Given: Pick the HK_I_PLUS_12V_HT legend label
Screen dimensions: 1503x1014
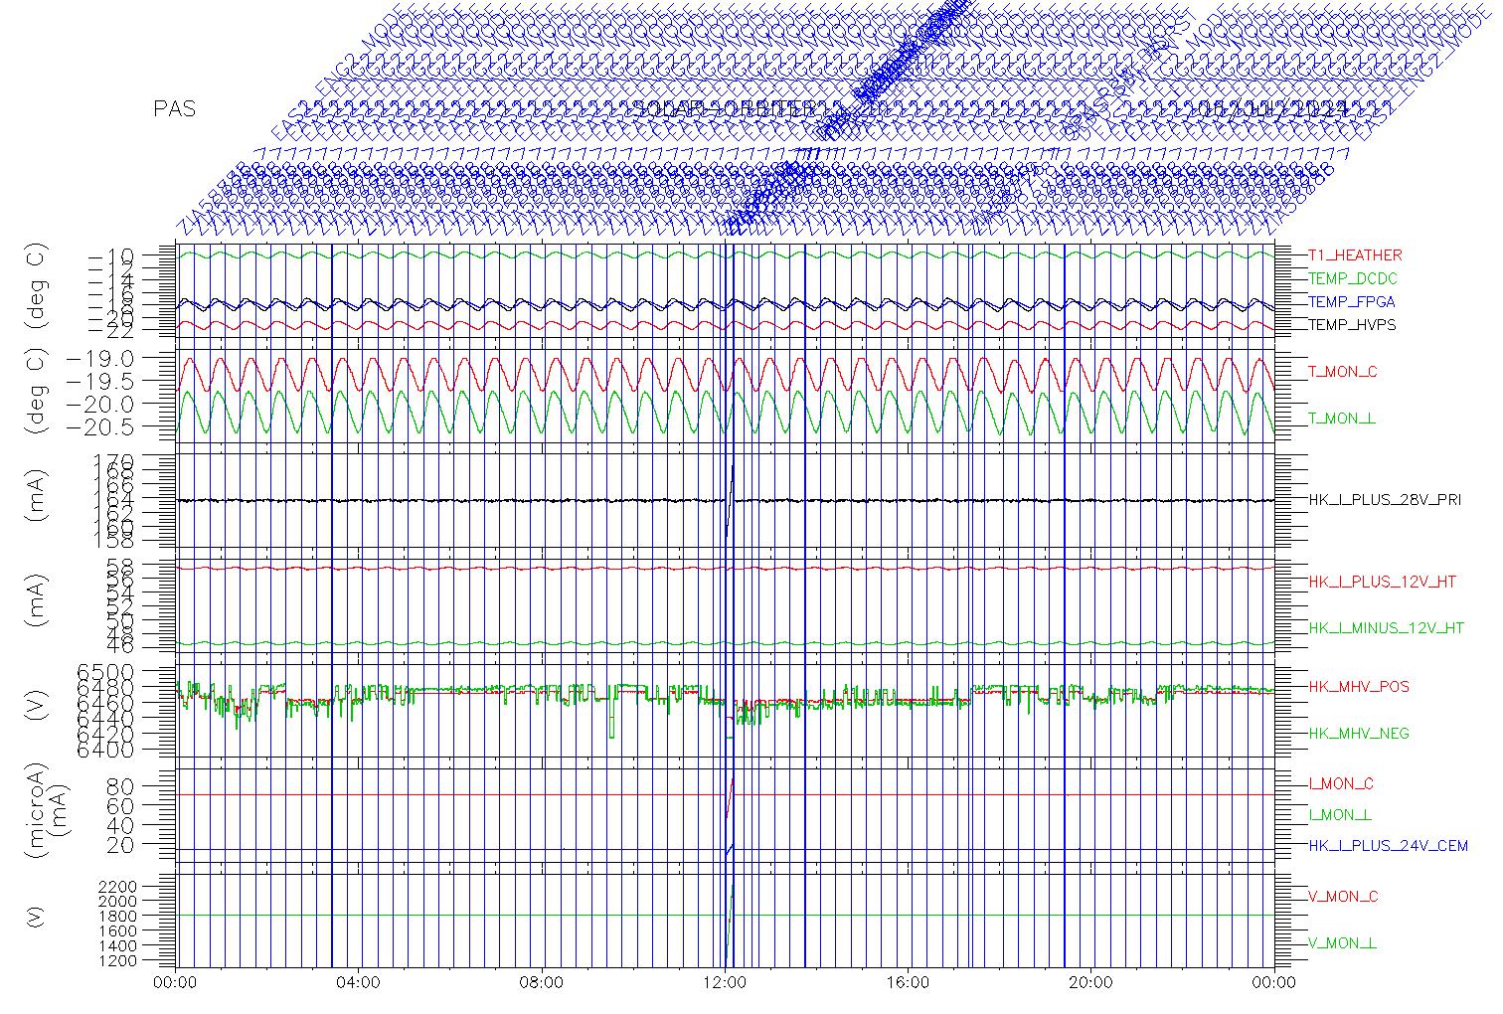Looking at the screenshot, I should point(1383,582).
